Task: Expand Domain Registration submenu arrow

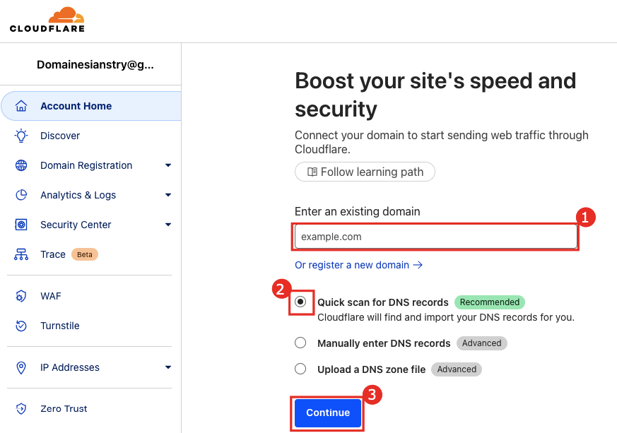Action: tap(168, 165)
